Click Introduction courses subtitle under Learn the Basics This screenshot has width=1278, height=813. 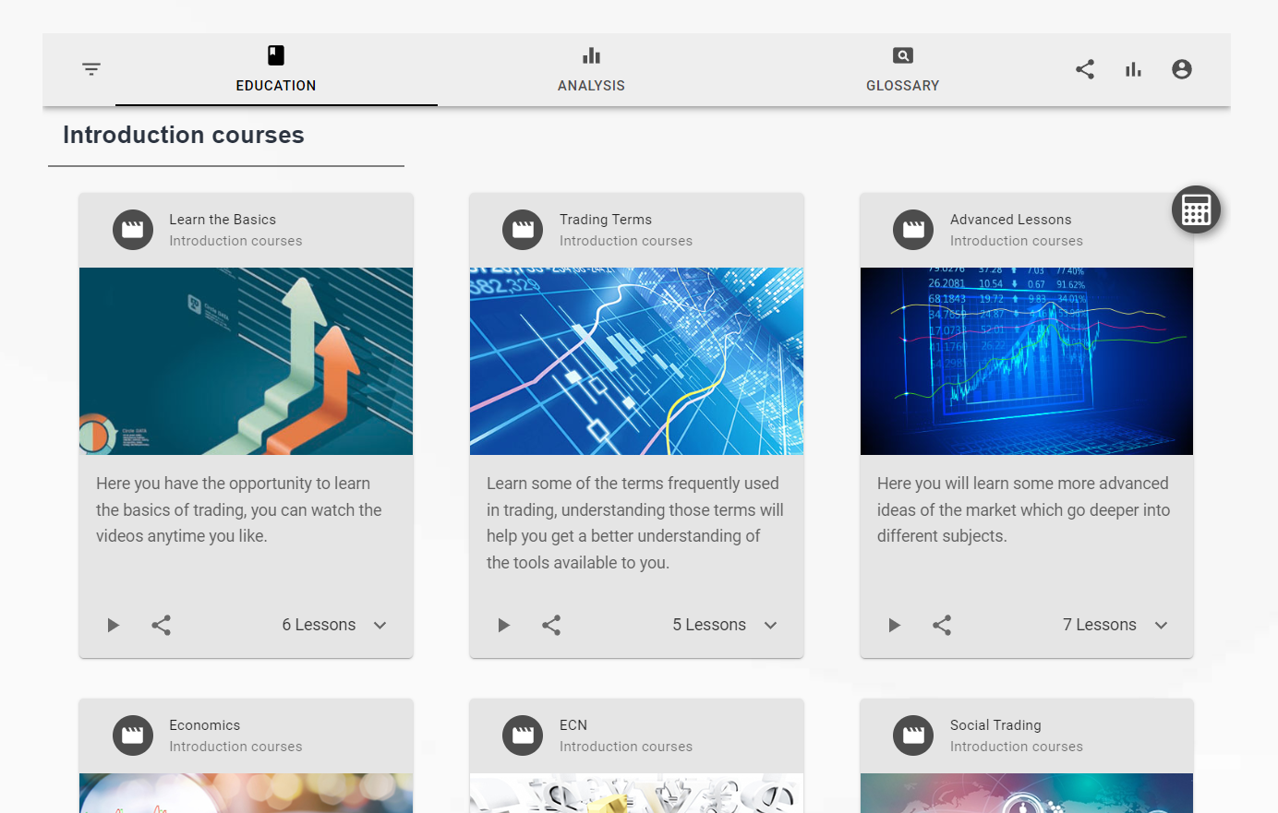click(x=235, y=241)
